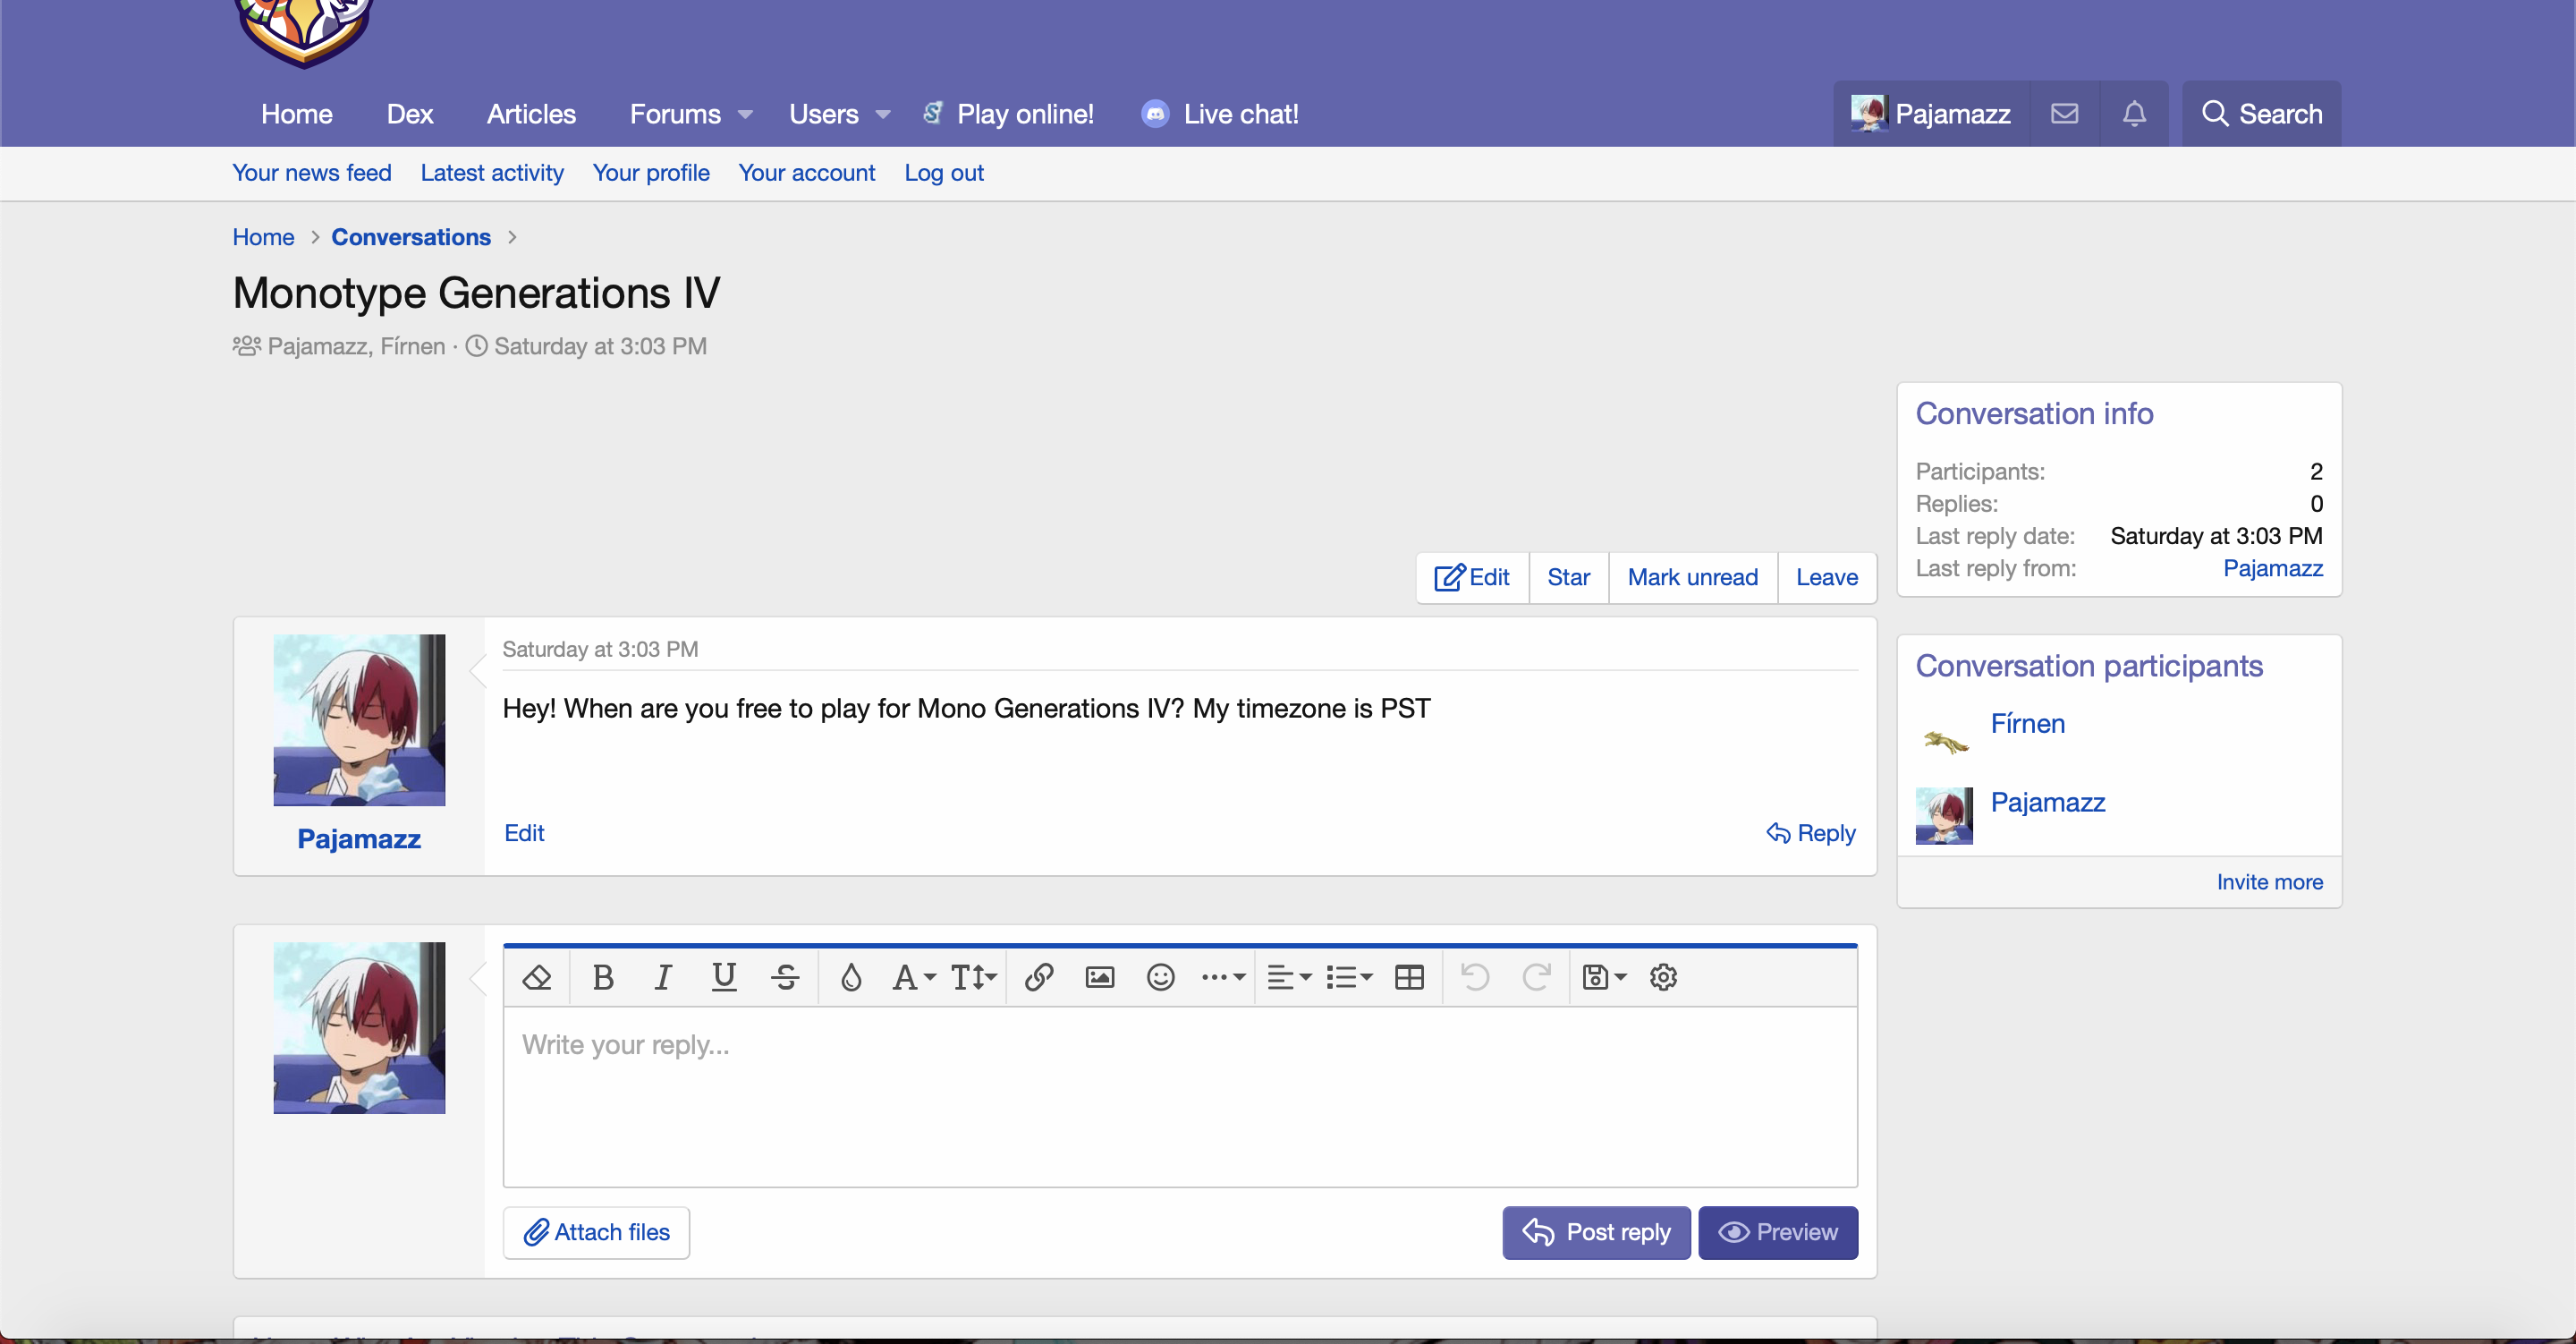Open the smilies emoji picker

click(1160, 977)
